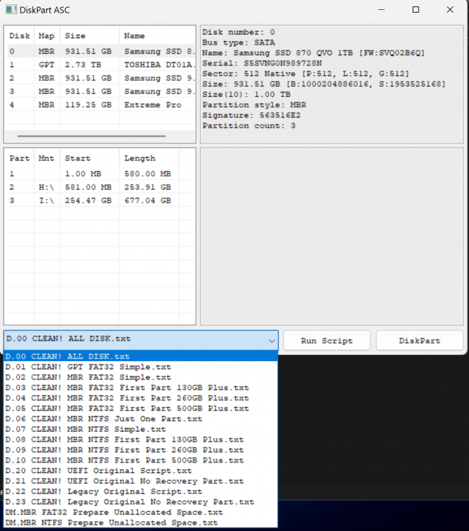The height and width of the screenshot is (531, 469).
Task: Select partition 3 mounted at I:\
Action: click(x=101, y=200)
